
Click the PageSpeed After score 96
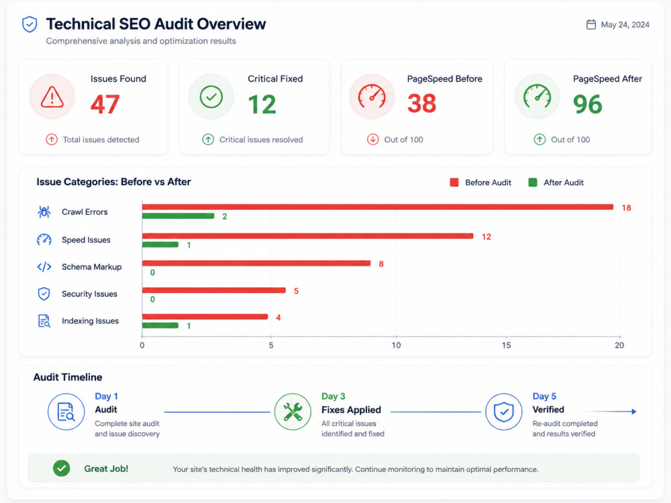pos(588,105)
